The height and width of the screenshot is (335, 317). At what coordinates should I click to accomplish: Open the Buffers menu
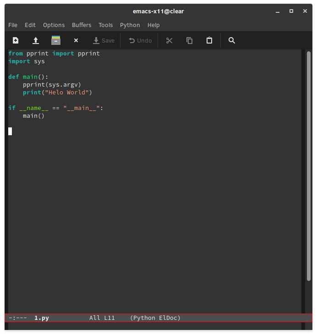click(x=82, y=25)
